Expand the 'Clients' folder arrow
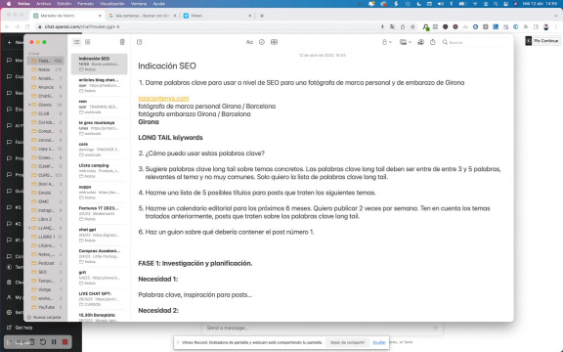 tap(29, 105)
